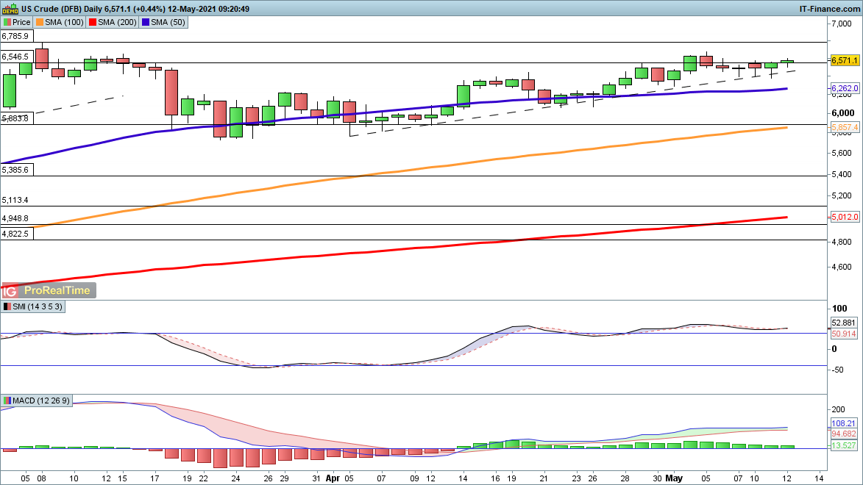Click the DEMO icon in title bar

coord(10,9)
